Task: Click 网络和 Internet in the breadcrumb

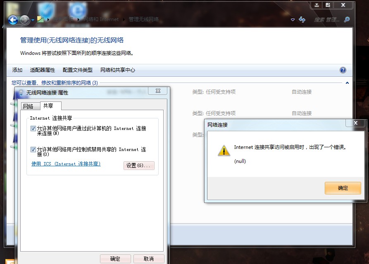Action: coord(101,19)
